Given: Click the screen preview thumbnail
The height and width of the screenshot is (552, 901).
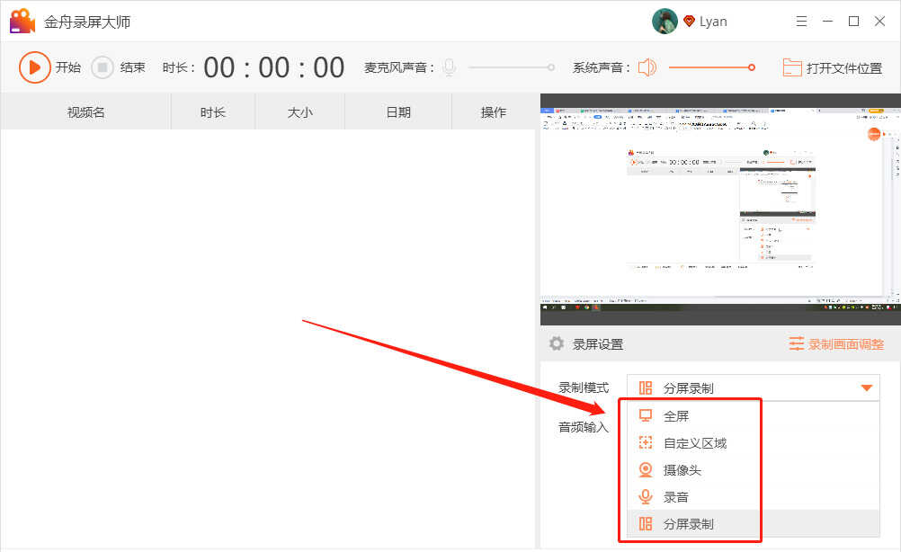Looking at the screenshot, I should coord(719,209).
